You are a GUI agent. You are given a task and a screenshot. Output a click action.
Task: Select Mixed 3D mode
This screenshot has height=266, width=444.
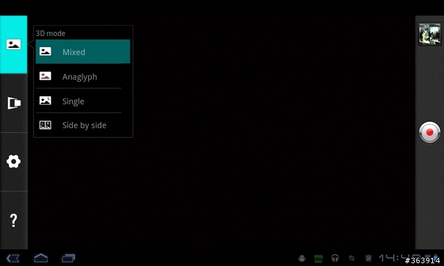[83, 52]
